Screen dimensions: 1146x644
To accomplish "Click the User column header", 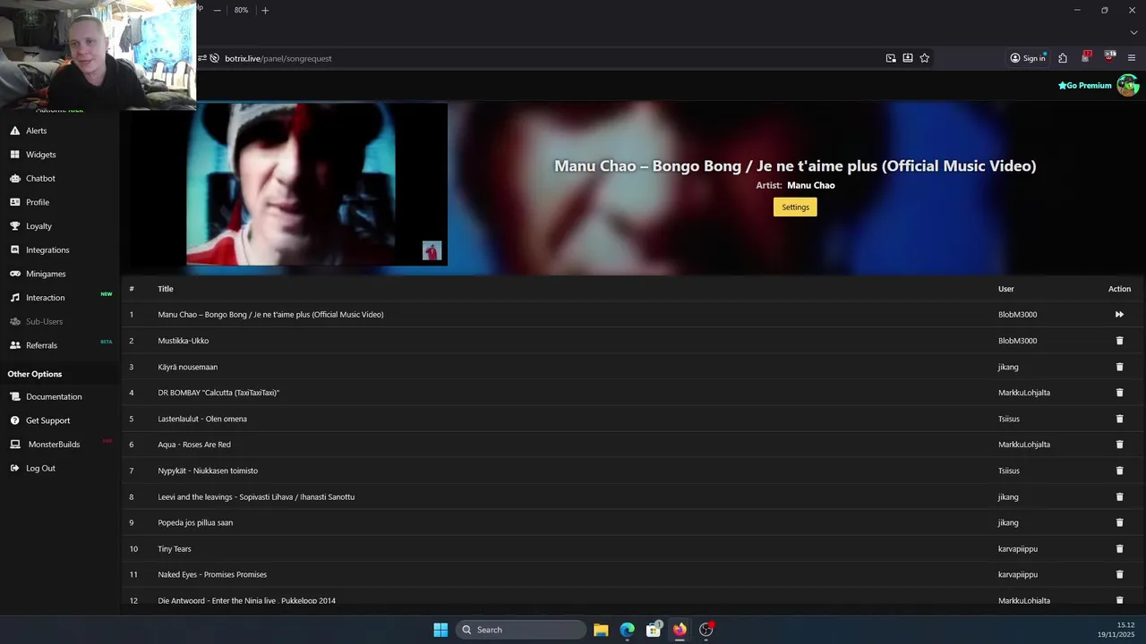I will pyautogui.click(x=1006, y=289).
